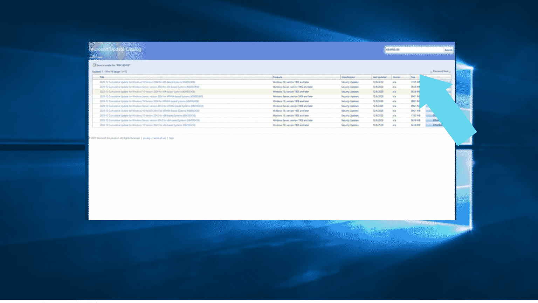This screenshot has width=538, height=303.
Task: Click the privacy link in the footer
Action: (x=147, y=138)
